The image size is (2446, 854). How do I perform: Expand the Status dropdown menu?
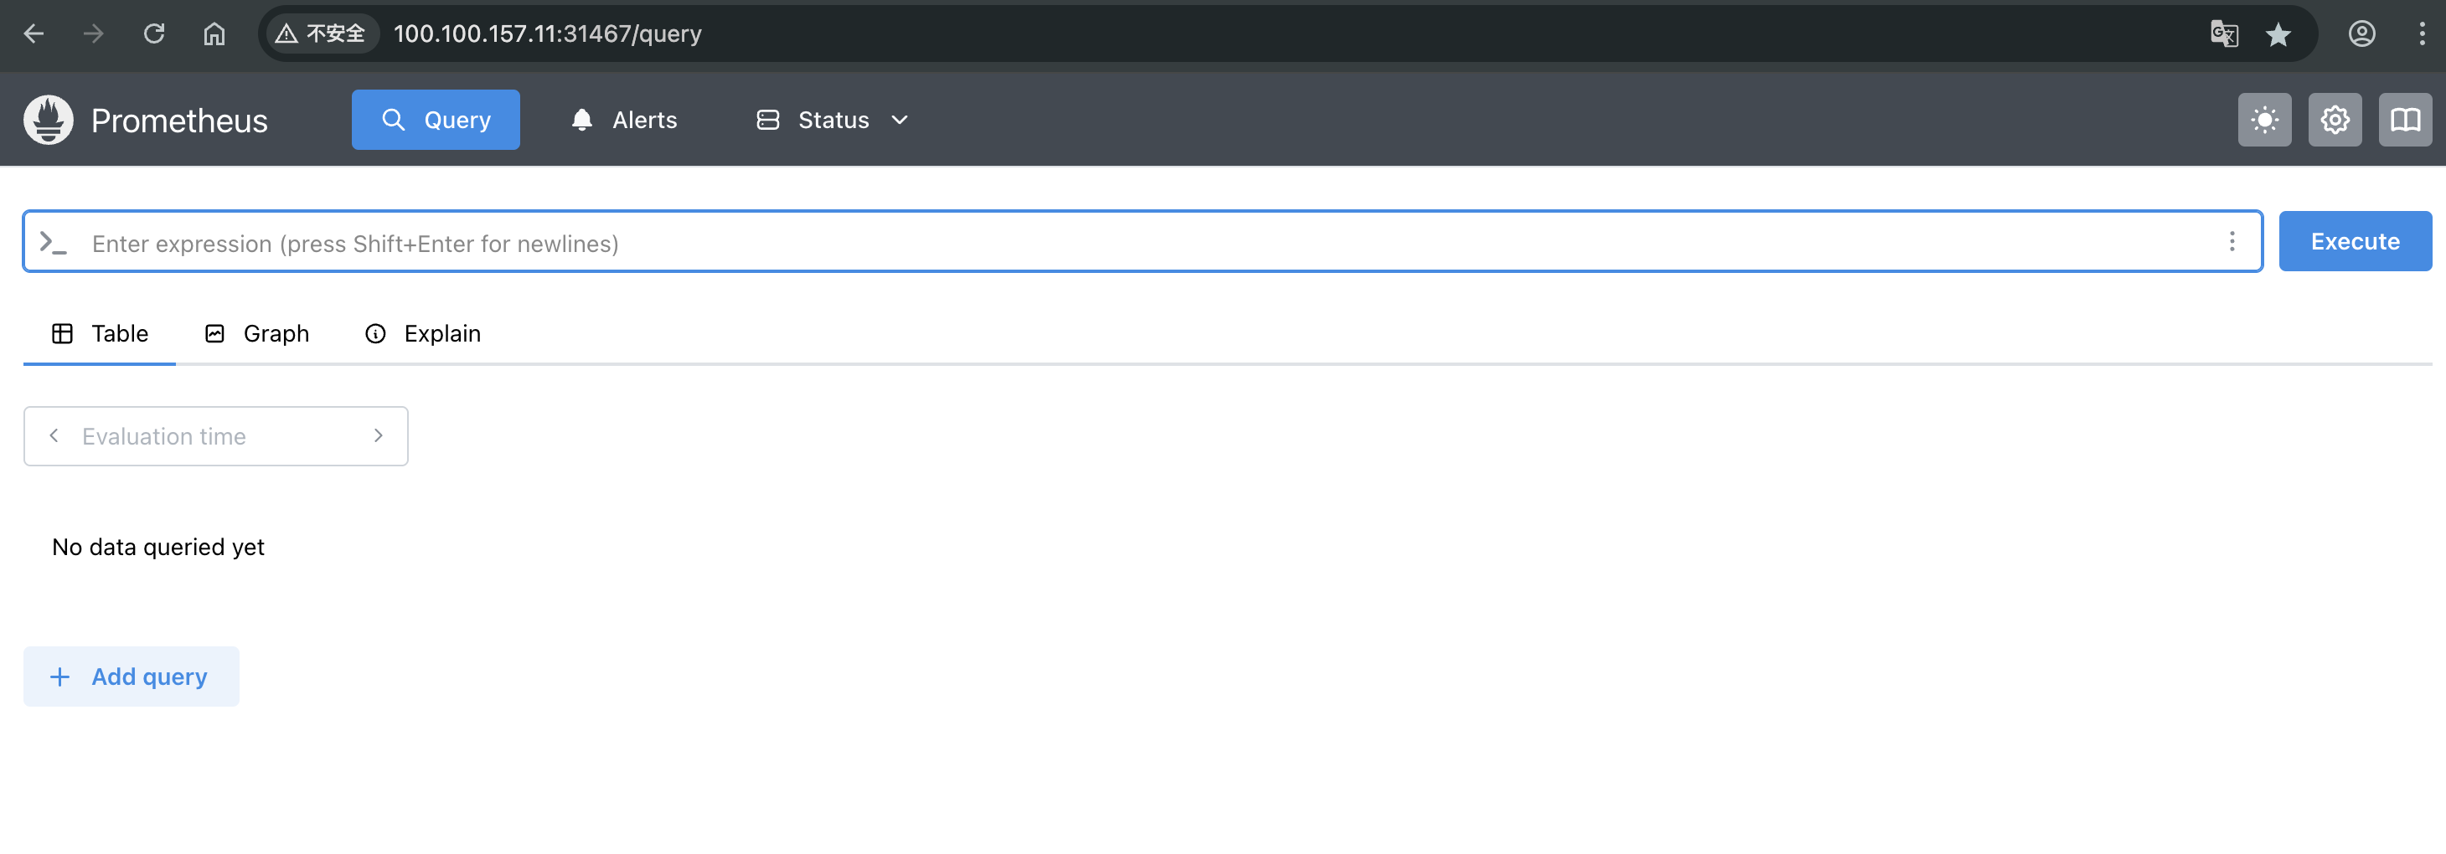(x=833, y=120)
